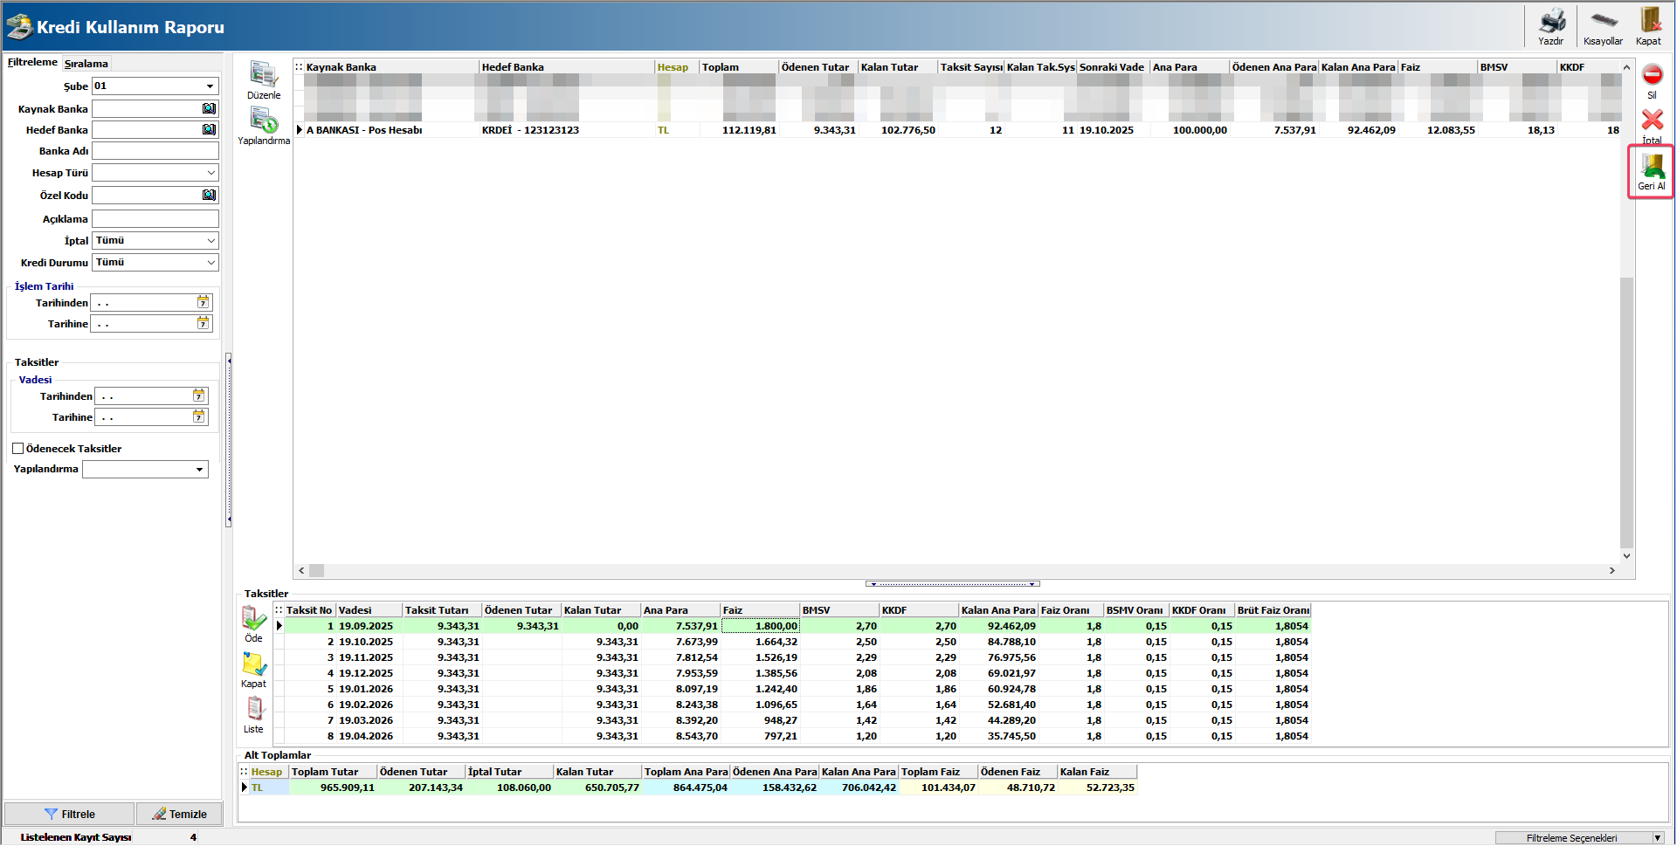This screenshot has height=846, width=1677.
Task: Open the Liste icon in Taksitler
Action: [253, 710]
